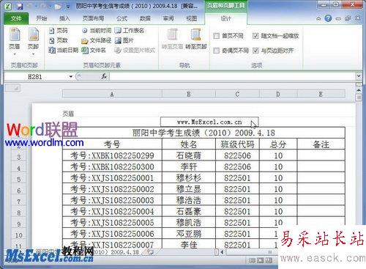Viewport: 366px width, 269px height.
Task: Click name cell 穆凯浩
Action: point(189,223)
